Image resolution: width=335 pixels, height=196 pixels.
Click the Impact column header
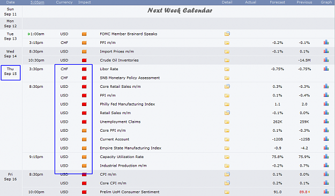click(x=84, y=2)
